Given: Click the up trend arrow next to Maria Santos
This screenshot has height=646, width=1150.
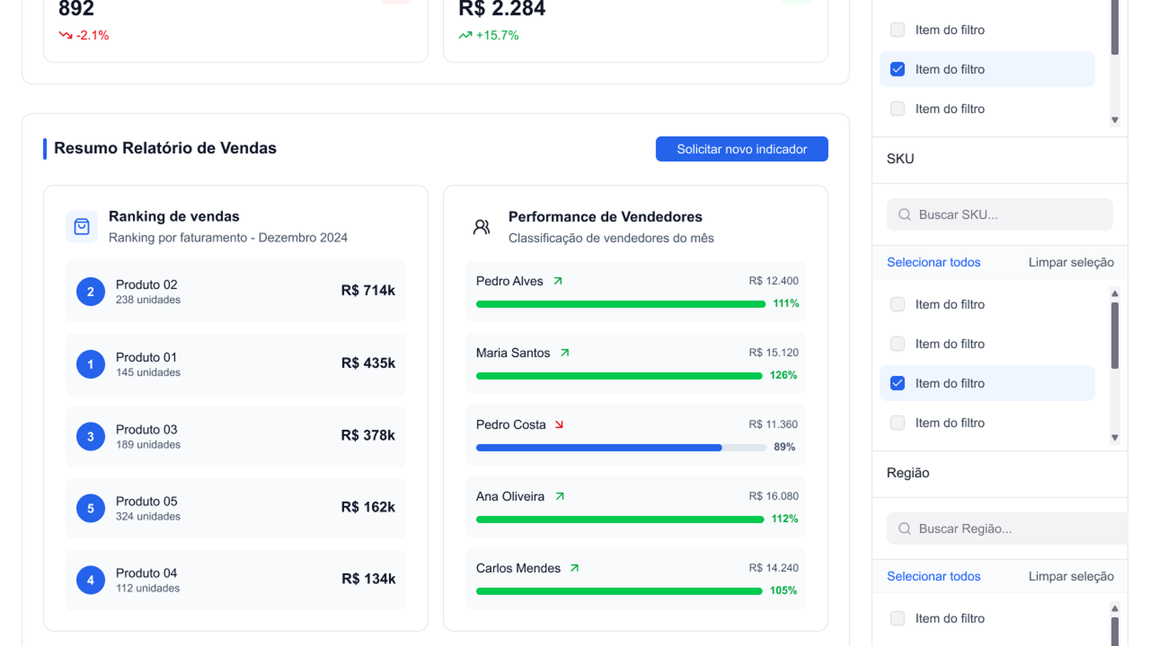Looking at the screenshot, I should click(565, 353).
